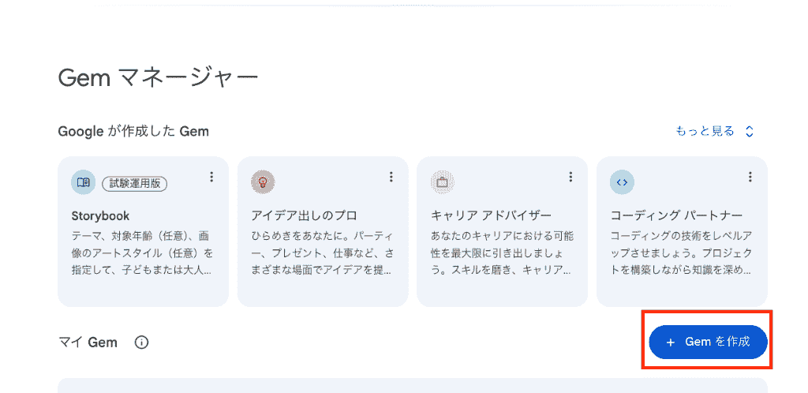The height and width of the screenshot is (393, 808).
Task: Click the 試験運用版 badge on Storybook
Action: pyautogui.click(x=134, y=183)
